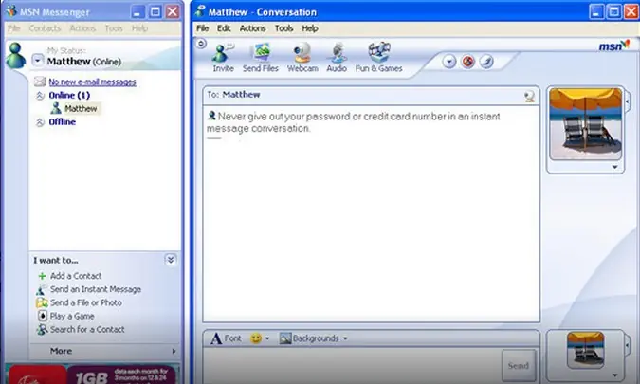Minimize the MSN Messenger window
This screenshot has height=384, width=640.
[137, 11]
